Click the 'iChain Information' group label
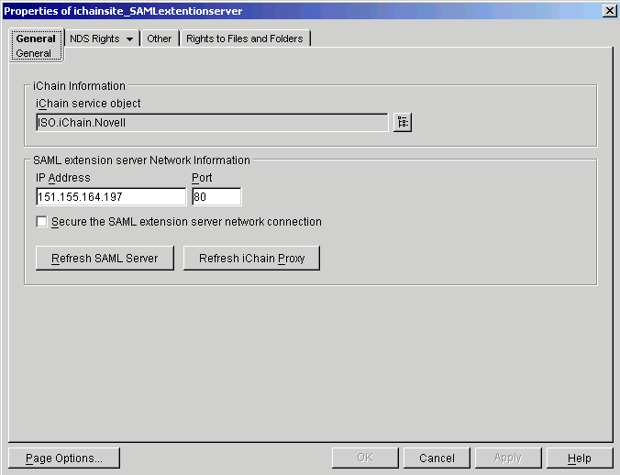This screenshot has height=475, width=620. point(79,86)
